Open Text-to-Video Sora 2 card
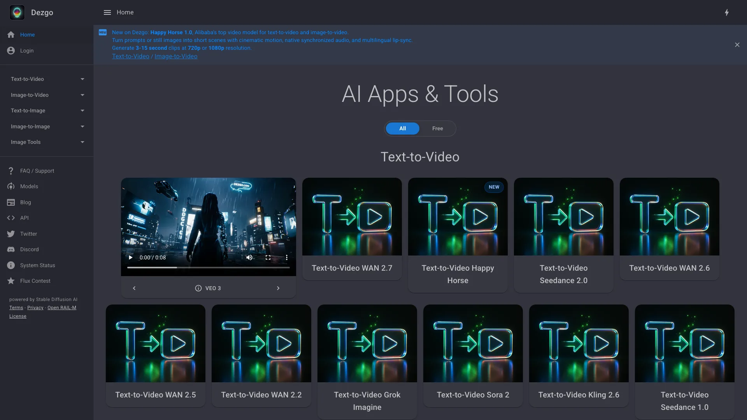The height and width of the screenshot is (420, 747). (x=473, y=356)
